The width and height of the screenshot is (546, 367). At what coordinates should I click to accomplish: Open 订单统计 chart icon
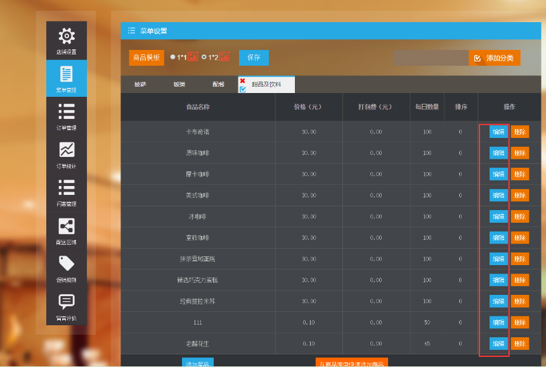(67, 151)
